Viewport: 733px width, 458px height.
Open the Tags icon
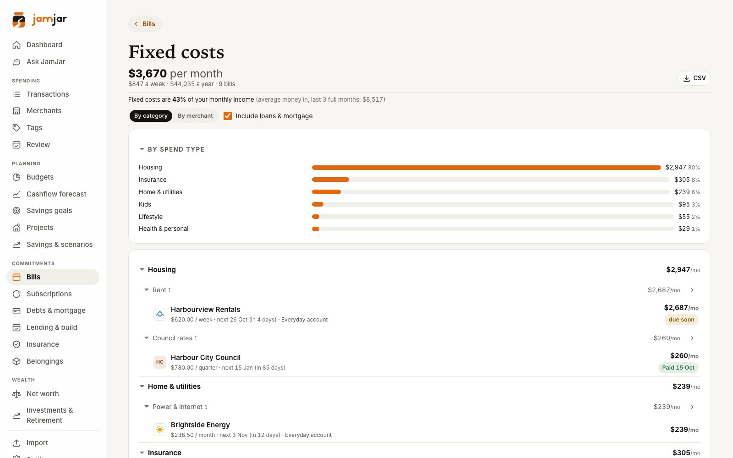(x=16, y=128)
